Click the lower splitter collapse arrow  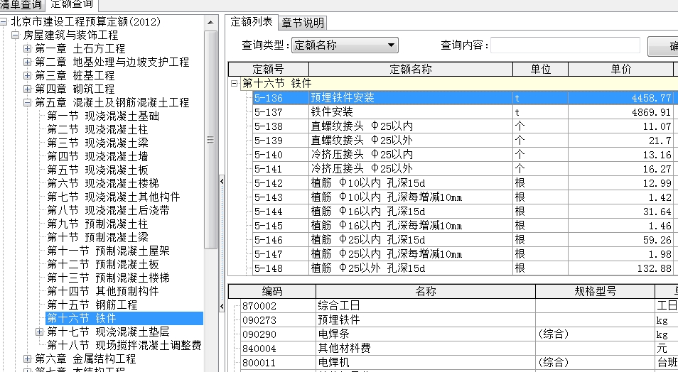[x=222, y=306]
